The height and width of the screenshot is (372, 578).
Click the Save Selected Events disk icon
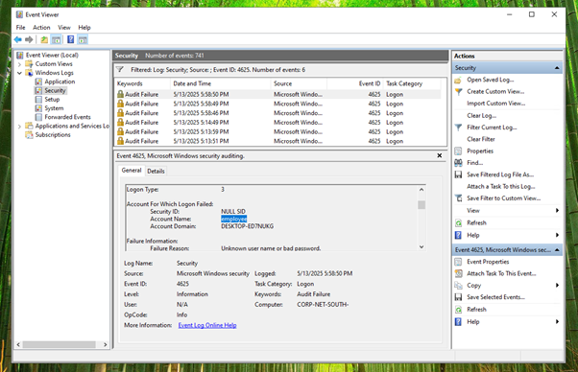[x=458, y=297]
